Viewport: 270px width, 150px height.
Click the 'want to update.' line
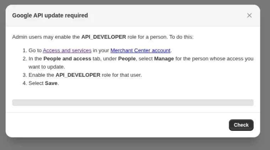[47, 67]
